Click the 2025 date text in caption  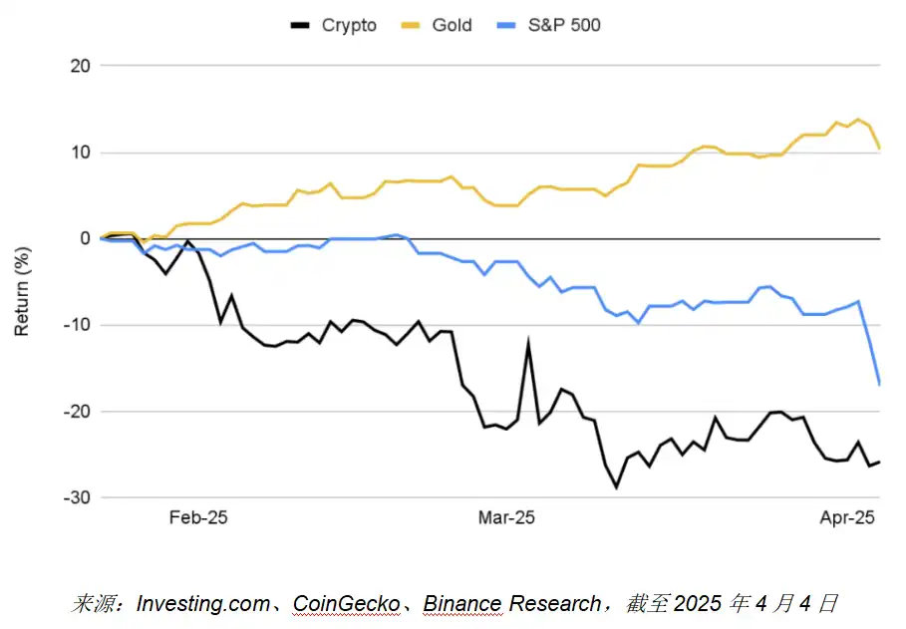pos(697,603)
